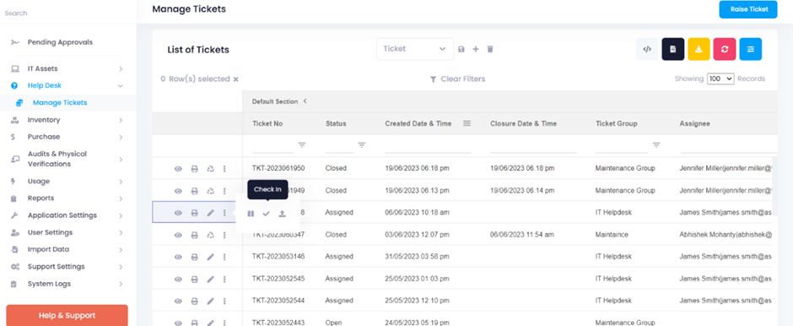The height and width of the screenshot is (326, 793).
Task: View ticket TKT-2023053146
Action: [178, 257]
